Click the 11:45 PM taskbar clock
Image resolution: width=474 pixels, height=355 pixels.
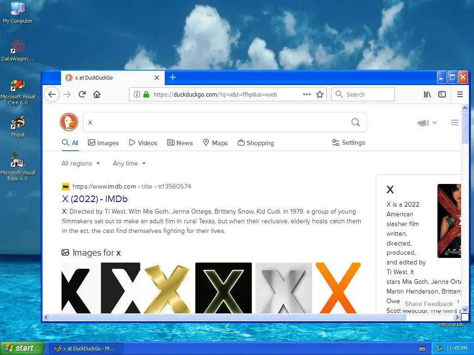(457, 349)
